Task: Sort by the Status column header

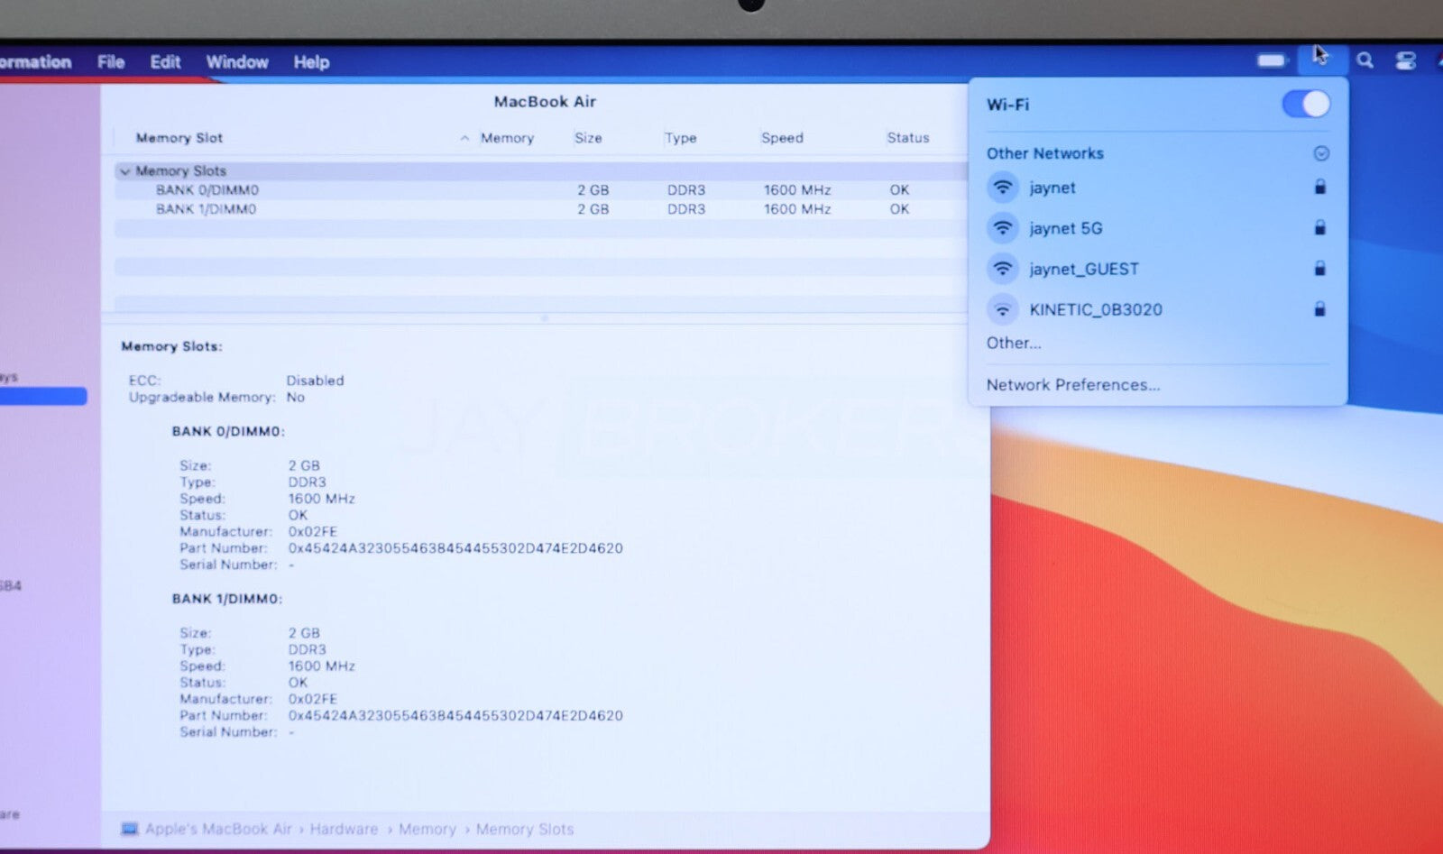Action: 907,138
